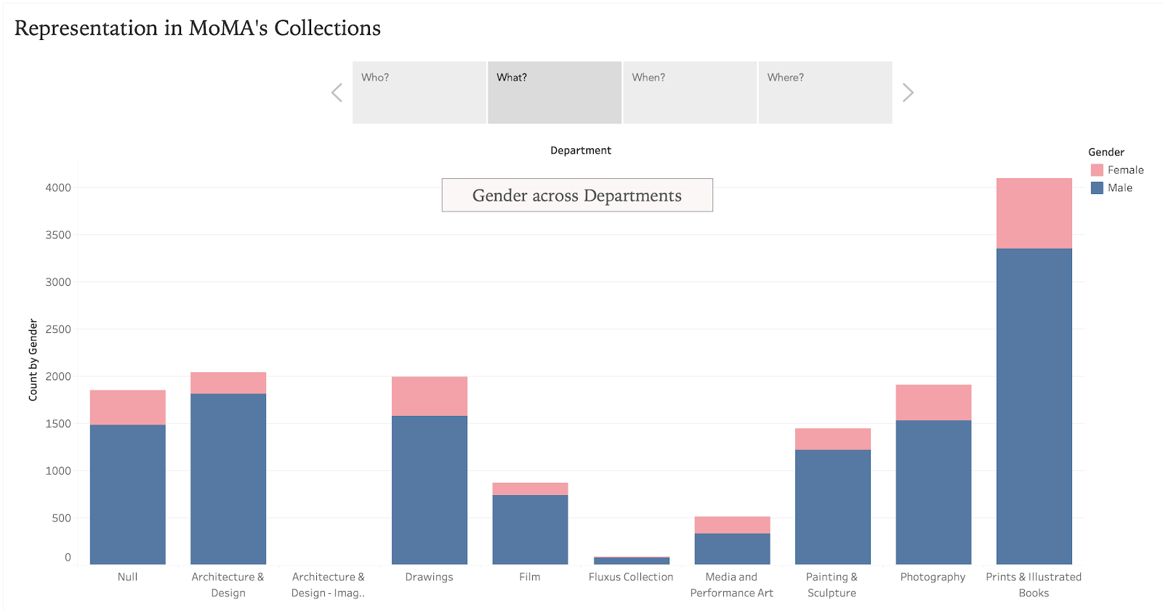
Task: Click the Gender across Departments caption box
Action: [x=577, y=195]
